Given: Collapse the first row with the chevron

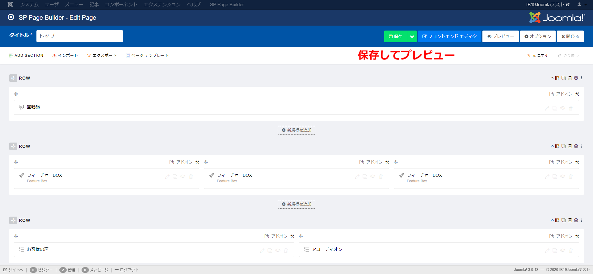Looking at the screenshot, I should point(552,78).
